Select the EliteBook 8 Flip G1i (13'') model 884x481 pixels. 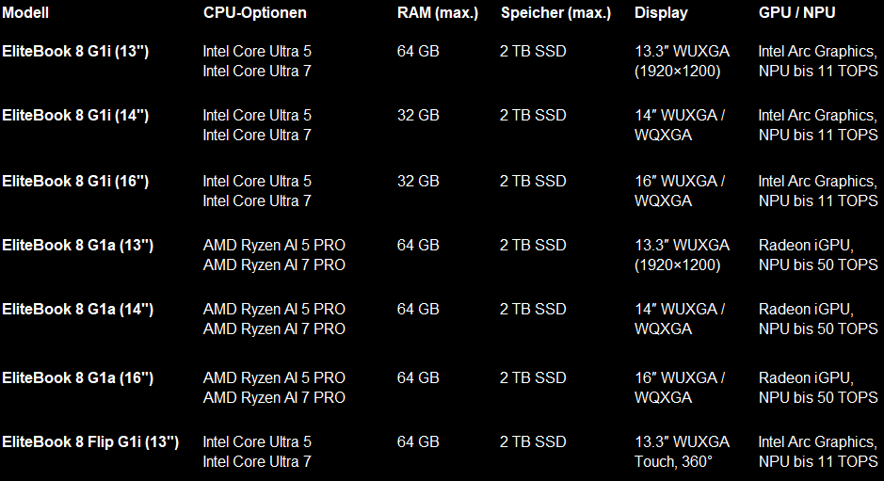coord(90,441)
